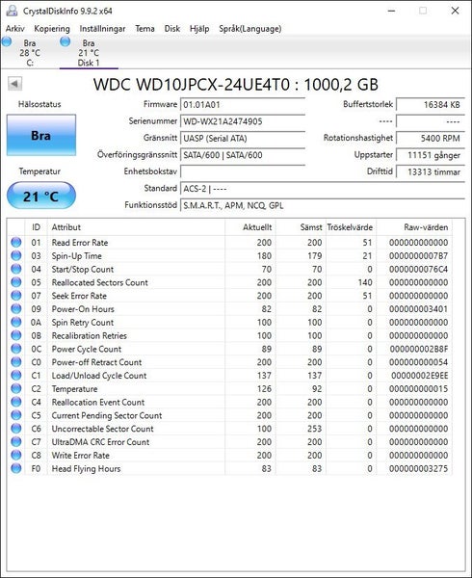Click the Rotationshastighet value 5400 RPM
This screenshot has width=472, height=578.
(x=431, y=138)
